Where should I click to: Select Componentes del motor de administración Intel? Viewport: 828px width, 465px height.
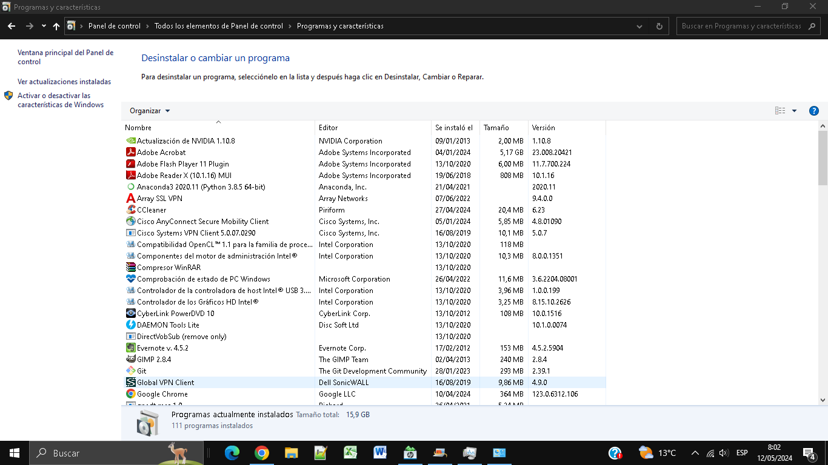(217, 256)
